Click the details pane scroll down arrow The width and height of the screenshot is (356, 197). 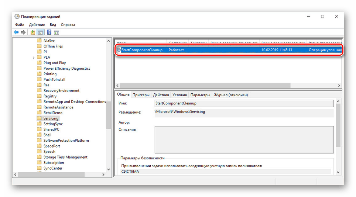(338, 172)
